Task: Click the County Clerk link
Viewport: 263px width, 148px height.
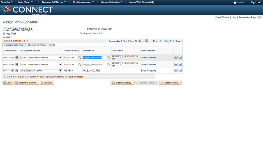Action: point(10,33)
